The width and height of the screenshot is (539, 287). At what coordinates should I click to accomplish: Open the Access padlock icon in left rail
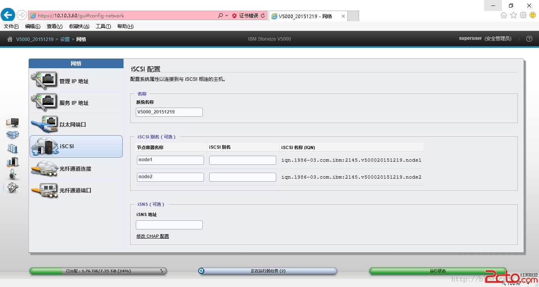13,174
